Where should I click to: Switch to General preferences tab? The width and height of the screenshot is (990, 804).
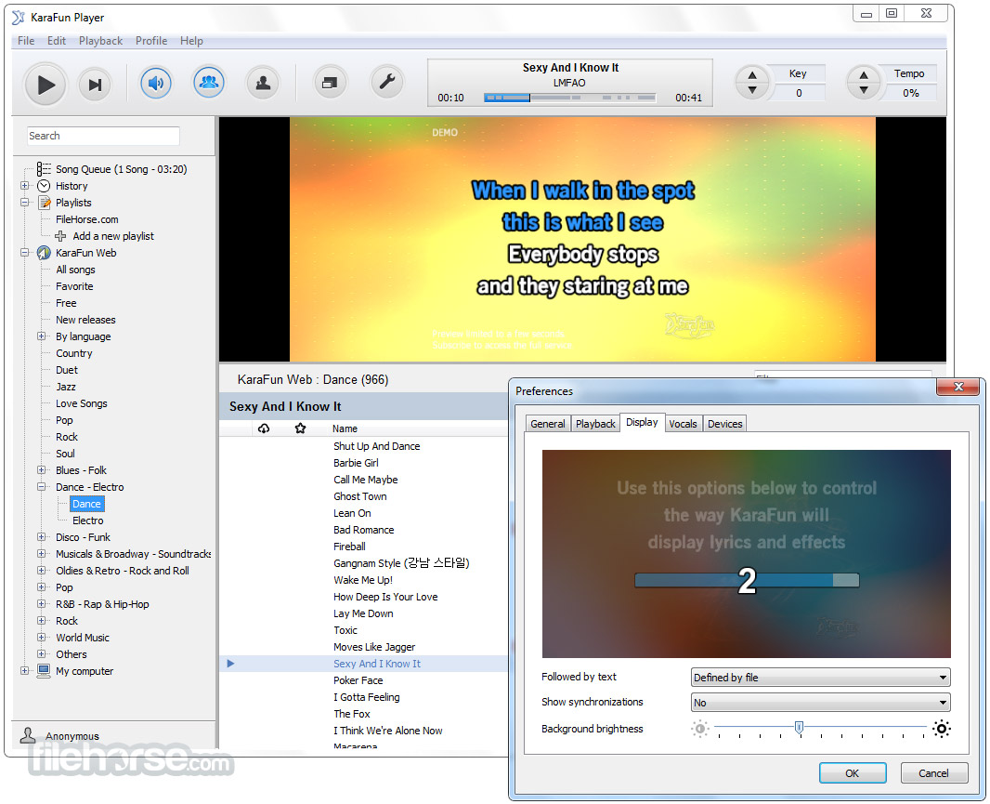coord(547,424)
